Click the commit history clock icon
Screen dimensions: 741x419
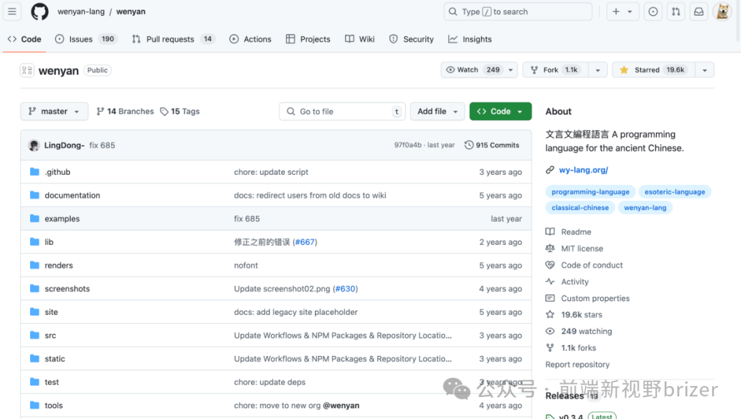click(469, 145)
